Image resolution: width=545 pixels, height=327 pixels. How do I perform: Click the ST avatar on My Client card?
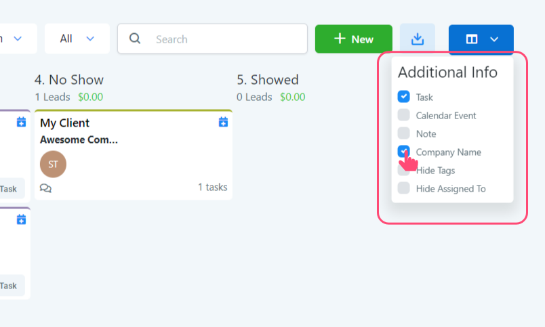(x=53, y=164)
